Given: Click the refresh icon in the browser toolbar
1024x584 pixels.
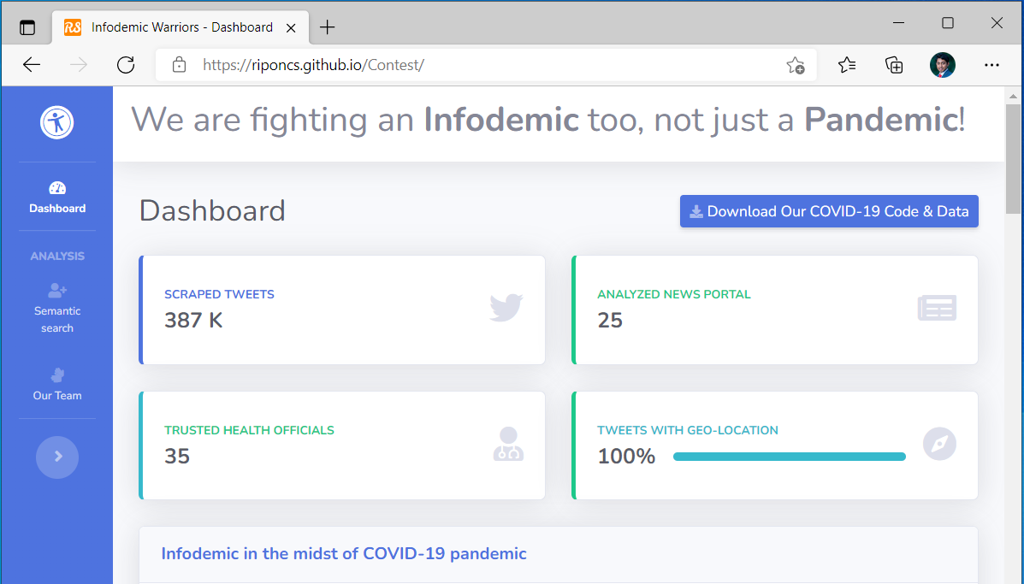Looking at the screenshot, I should [125, 64].
